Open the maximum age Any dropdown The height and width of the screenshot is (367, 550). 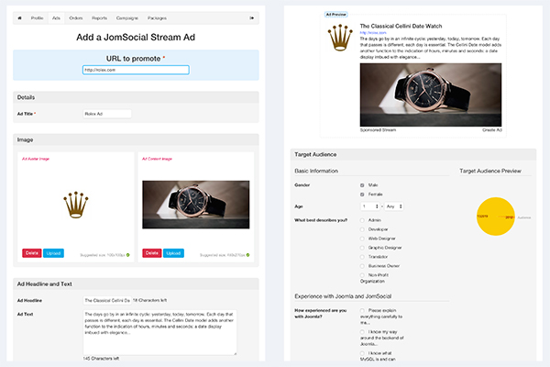point(394,206)
